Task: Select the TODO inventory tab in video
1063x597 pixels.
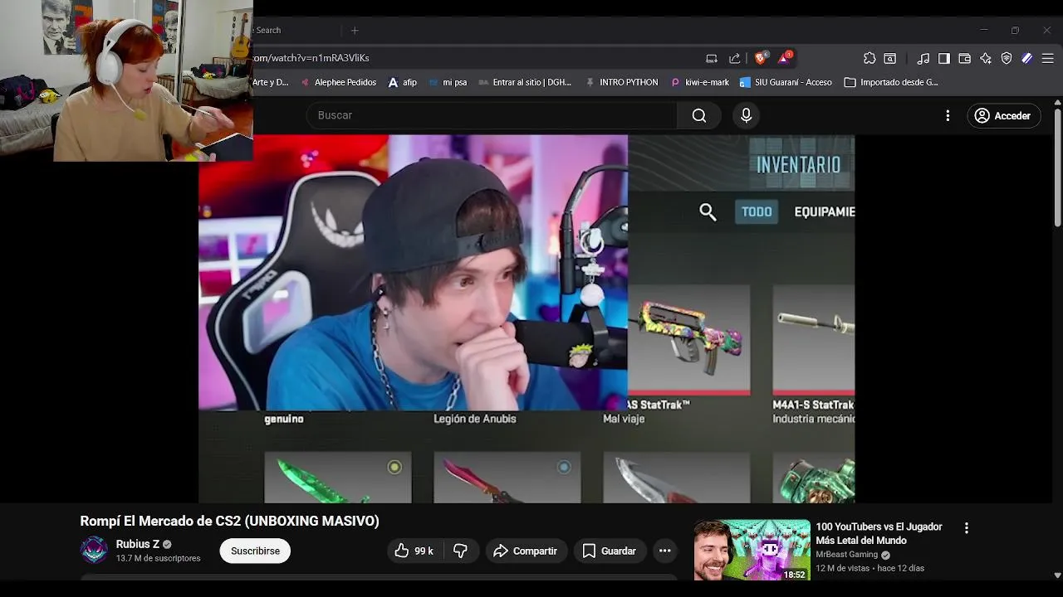Action: [757, 211]
